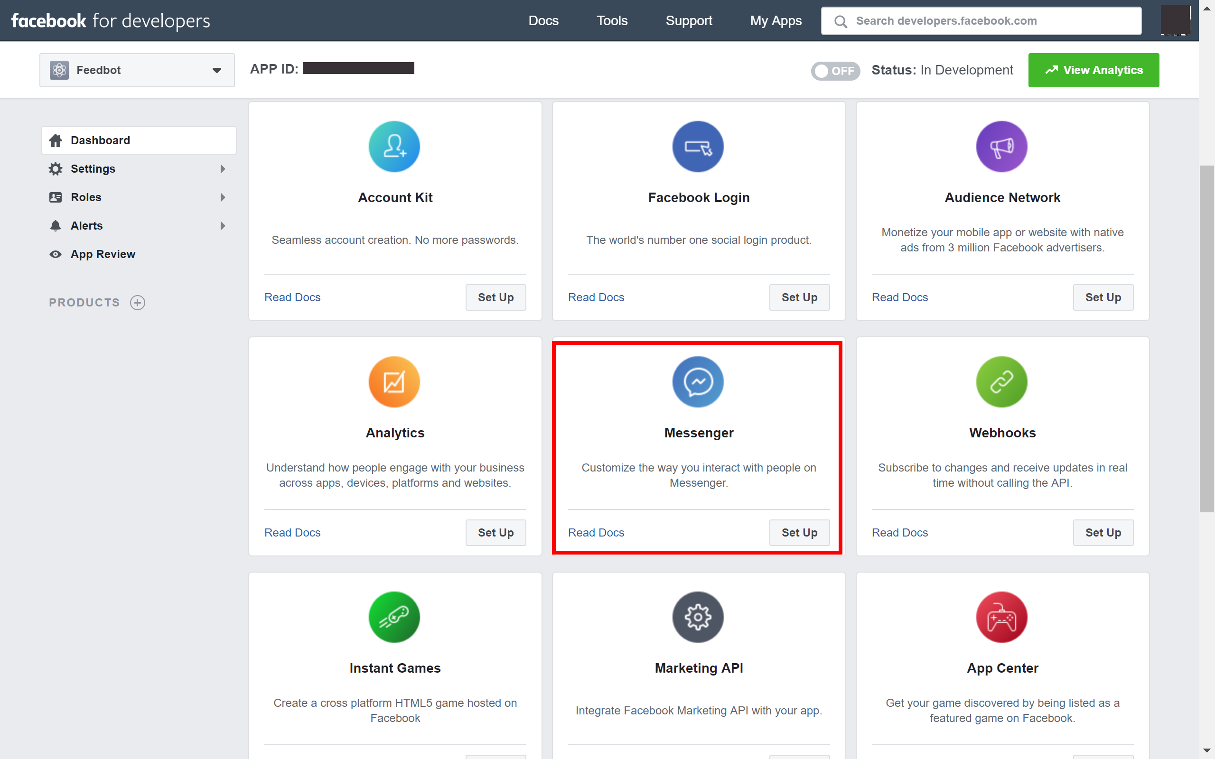The height and width of the screenshot is (759, 1215).
Task: Click the Messenger chat bubble icon
Action: point(698,382)
